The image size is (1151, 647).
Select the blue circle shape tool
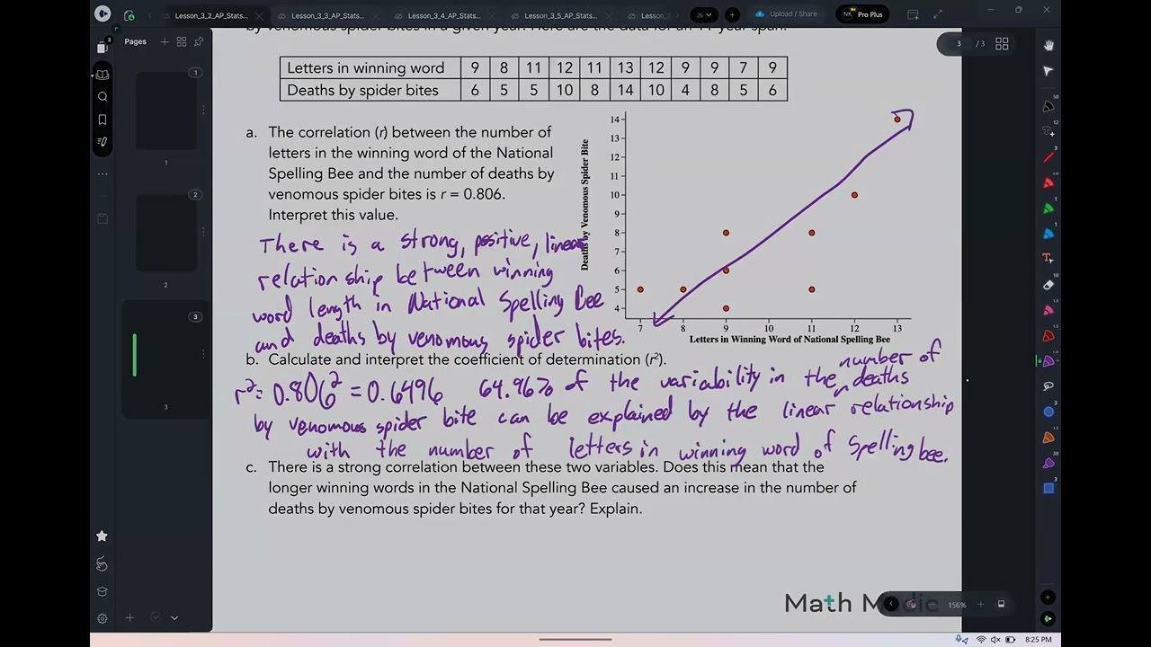pos(1048,412)
